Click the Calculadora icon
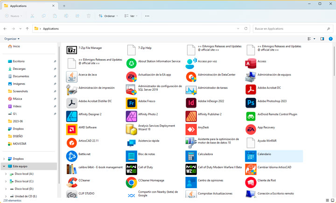Screen dimensions: 336x203 (191, 156)
